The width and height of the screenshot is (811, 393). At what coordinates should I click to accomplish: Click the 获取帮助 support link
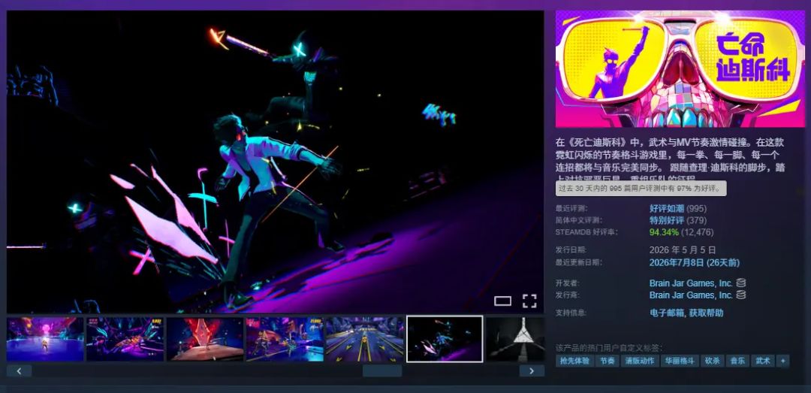pyautogui.click(x=706, y=313)
